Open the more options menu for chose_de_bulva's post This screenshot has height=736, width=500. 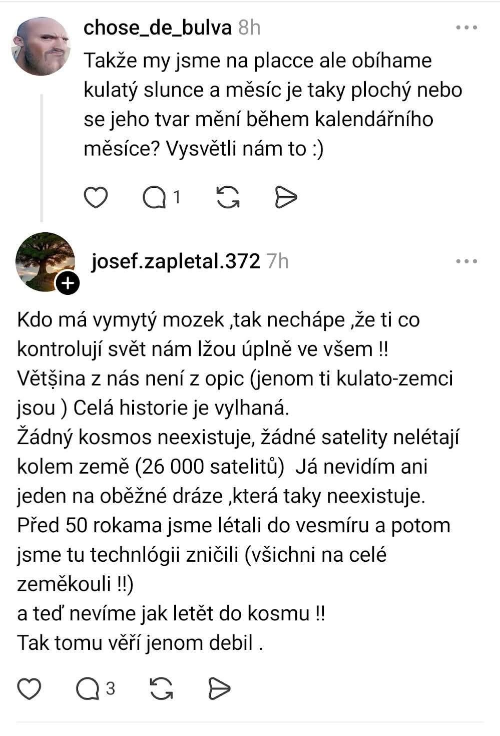tap(466, 28)
